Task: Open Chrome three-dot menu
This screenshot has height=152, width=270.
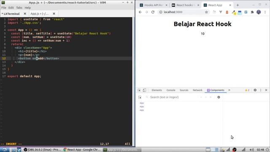Action: point(265,12)
